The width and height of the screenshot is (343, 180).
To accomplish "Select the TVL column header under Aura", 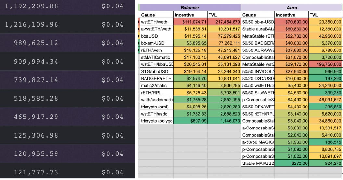I will point(325,15).
